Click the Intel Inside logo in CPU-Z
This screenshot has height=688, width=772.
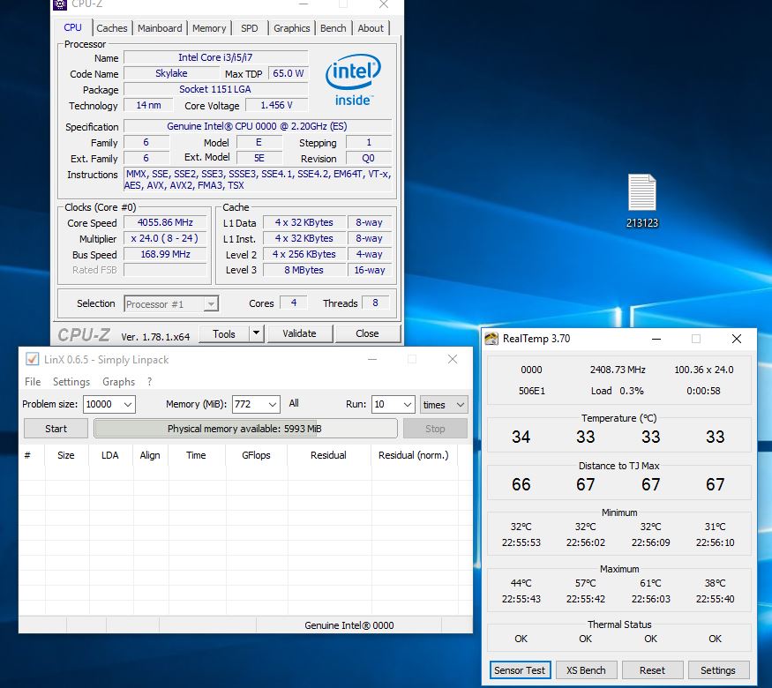[x=353, y=79]
